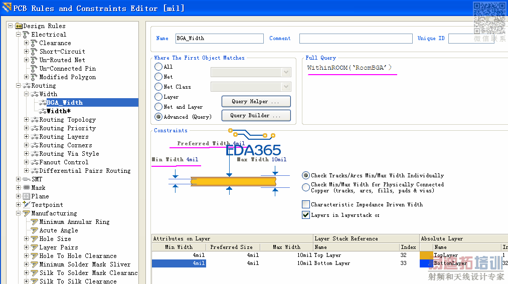508x284 pixels.
Task: Select Bottom Layer Min Width 4mil cell
Action: tap(179, 263)
